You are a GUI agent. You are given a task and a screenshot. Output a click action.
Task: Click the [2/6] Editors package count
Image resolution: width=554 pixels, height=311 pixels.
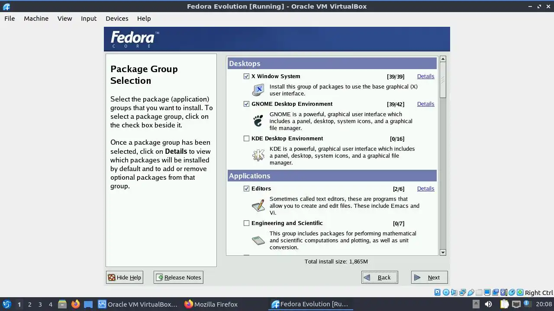tap(399, 189)
